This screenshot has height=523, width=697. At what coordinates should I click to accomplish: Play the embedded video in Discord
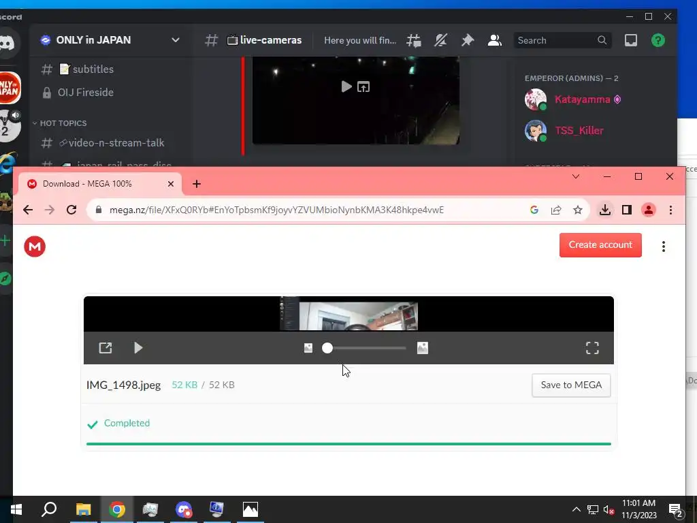(x=346, y=86)
